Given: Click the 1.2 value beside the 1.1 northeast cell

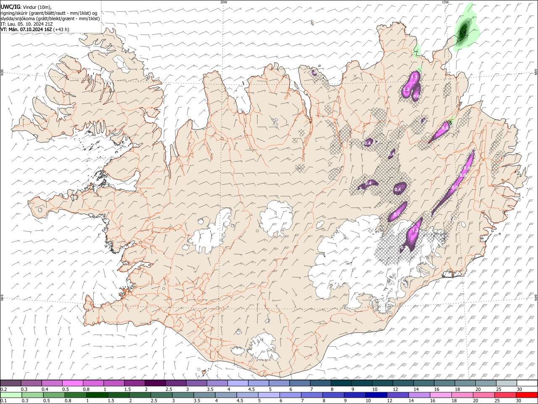Looking at the screenshot, I should tap(406, 90).
